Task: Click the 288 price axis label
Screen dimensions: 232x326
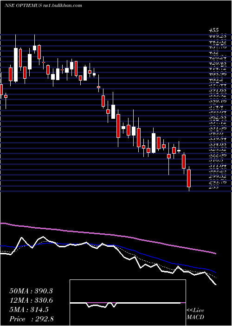Action: coord(213,187)
